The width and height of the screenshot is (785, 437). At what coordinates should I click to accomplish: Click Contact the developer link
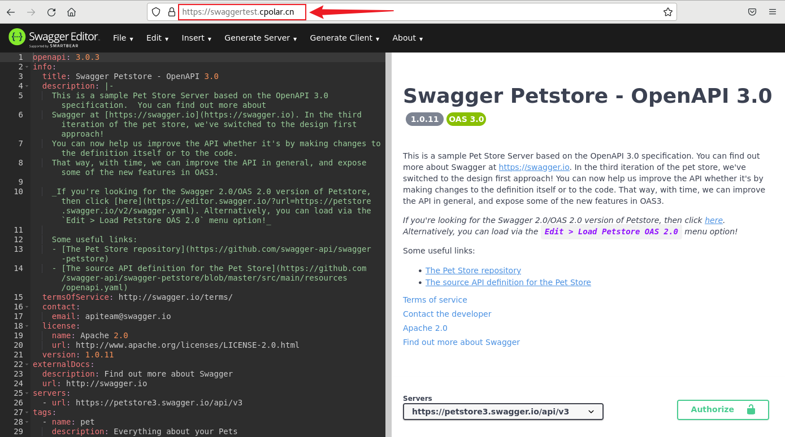[x=447, y=314]
